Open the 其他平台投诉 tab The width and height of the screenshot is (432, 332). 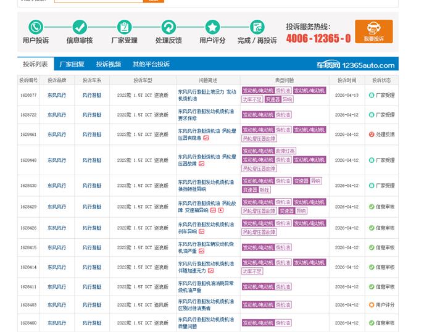(x=151, y=64)
